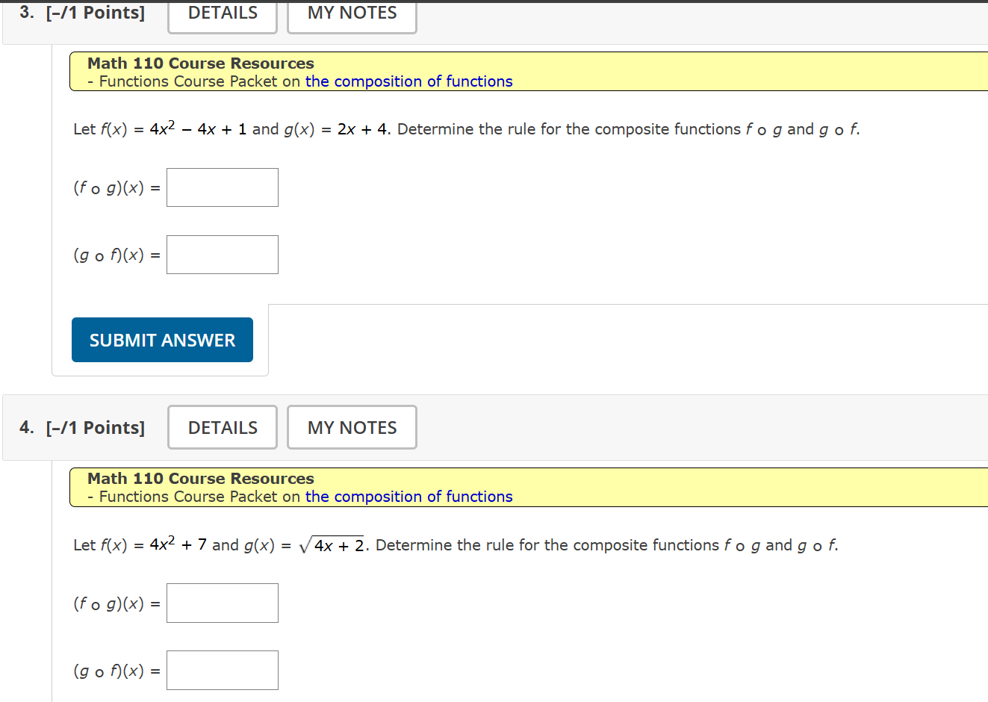This screenshot has height=702, width=988.
Task: Click the (g o f)(x) answer box in question 4
Action: [x=222, y=670]
